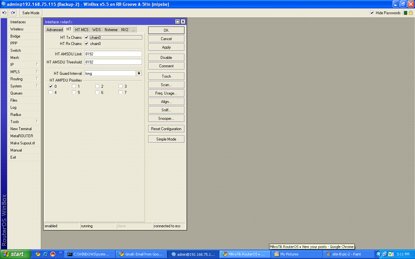Click the padlock icon in toolbar
This screenshot has height=259, width=415.
click(x=410, y=13)
